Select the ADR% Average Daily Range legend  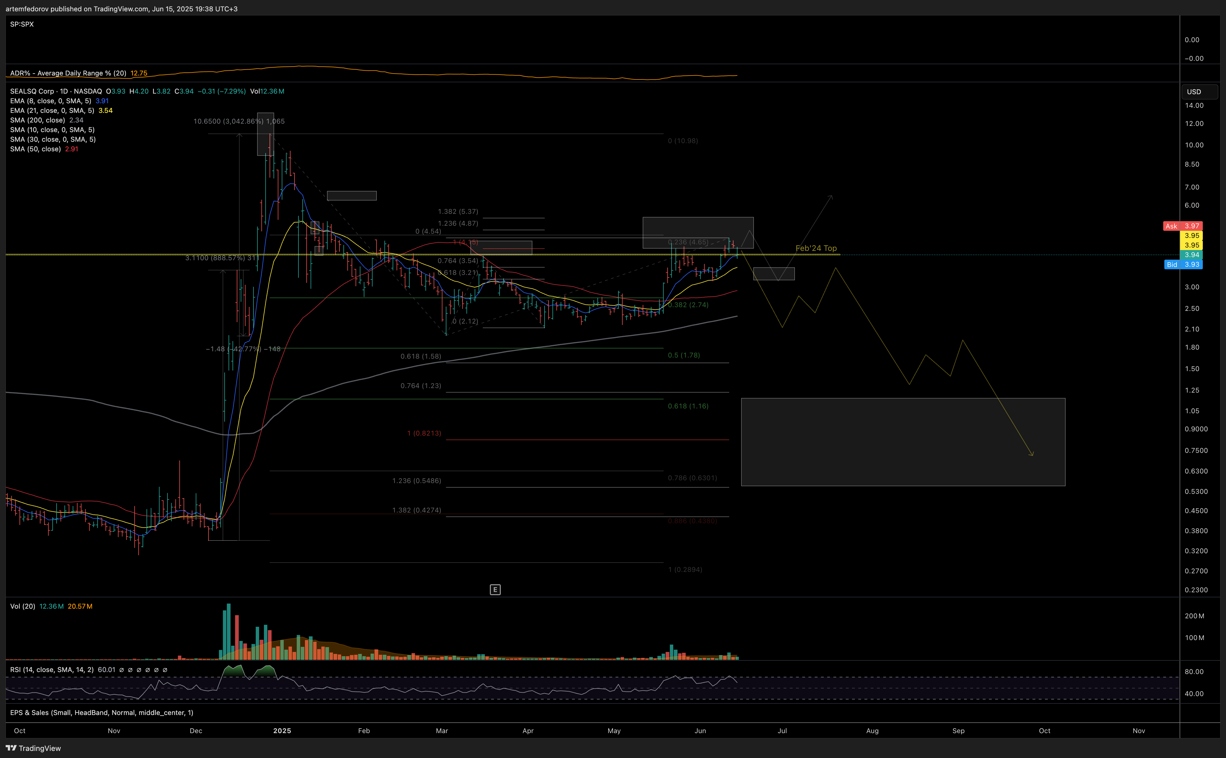79,73
